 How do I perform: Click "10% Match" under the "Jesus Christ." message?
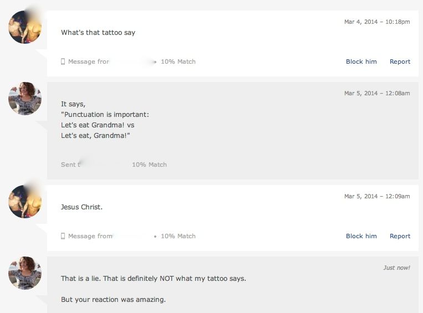coord(178,236)
